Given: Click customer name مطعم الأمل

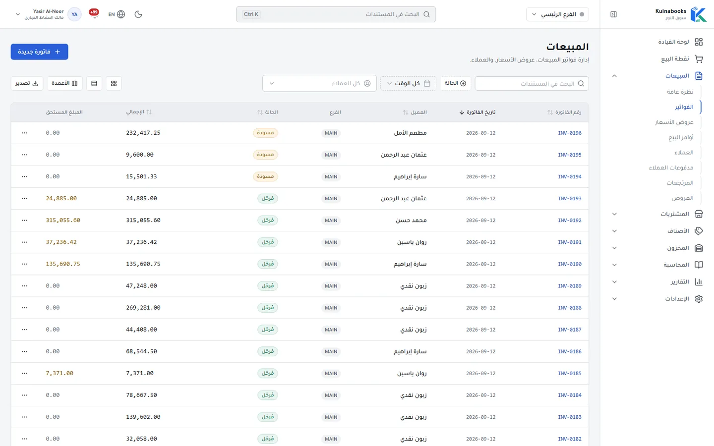Looking at the screenshot, I should tap(410, 133).
